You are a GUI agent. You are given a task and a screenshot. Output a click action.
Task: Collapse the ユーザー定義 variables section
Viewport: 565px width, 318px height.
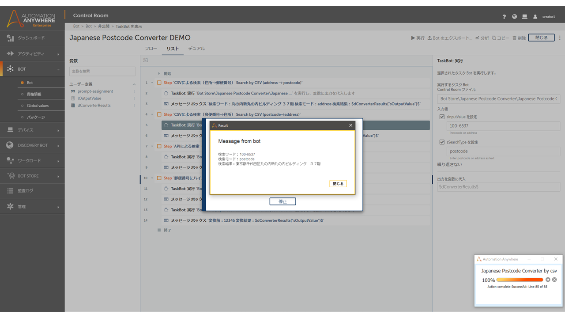[x=134, y=84]
